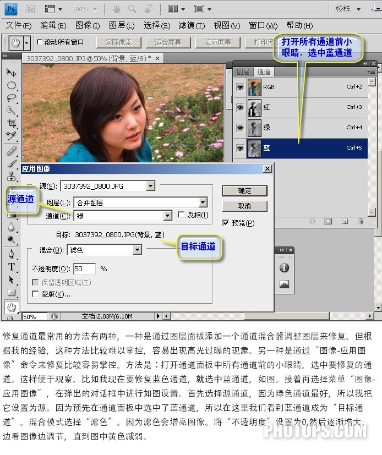Click the Zoom magnifier icon in top bar

[132, 9]
